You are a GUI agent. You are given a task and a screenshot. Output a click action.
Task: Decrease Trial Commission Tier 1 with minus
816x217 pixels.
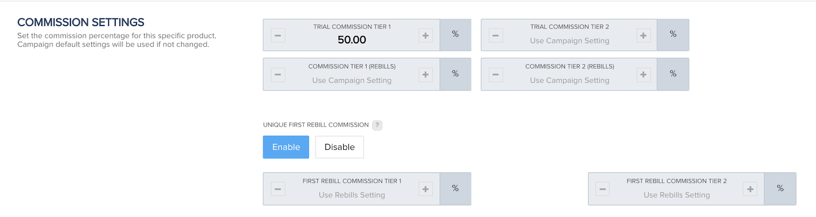278,36
